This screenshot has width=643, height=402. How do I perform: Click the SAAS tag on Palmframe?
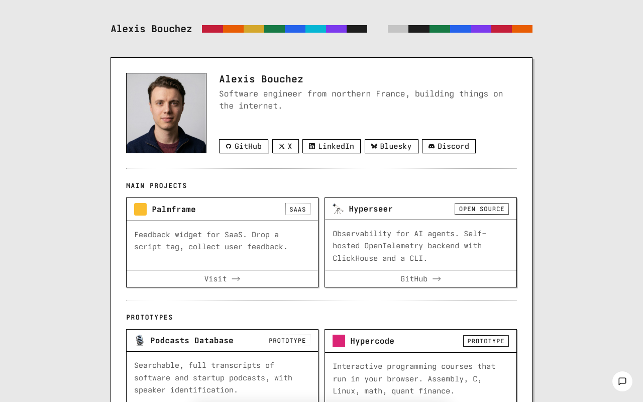297,210
